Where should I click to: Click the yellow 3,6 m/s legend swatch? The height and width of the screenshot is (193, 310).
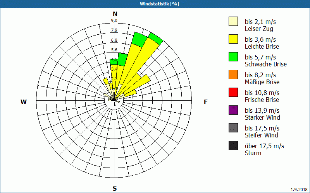click(x=233, y=39)
